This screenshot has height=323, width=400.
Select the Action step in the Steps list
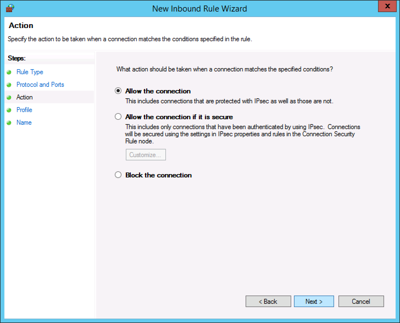click(24, 97)
